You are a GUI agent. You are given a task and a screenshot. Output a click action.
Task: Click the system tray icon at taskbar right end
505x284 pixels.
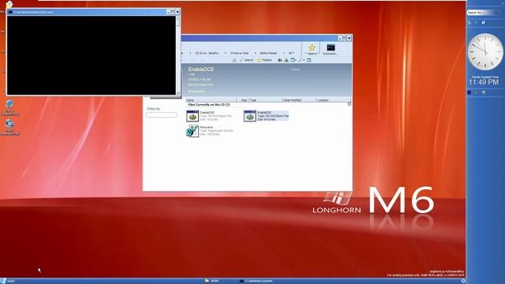(x=463, y=281)
